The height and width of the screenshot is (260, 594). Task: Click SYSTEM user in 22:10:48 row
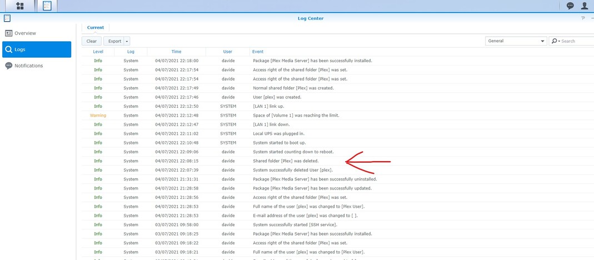point(228,143)
